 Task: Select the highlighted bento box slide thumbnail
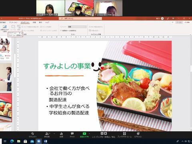tap(6, 108)
